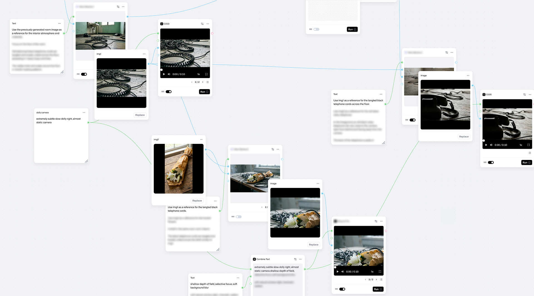Image resolution: width=534 pixels, height=296 pixels.
Task: Click the '3 / 3' result counter
Action: click(x=371, y=280)
